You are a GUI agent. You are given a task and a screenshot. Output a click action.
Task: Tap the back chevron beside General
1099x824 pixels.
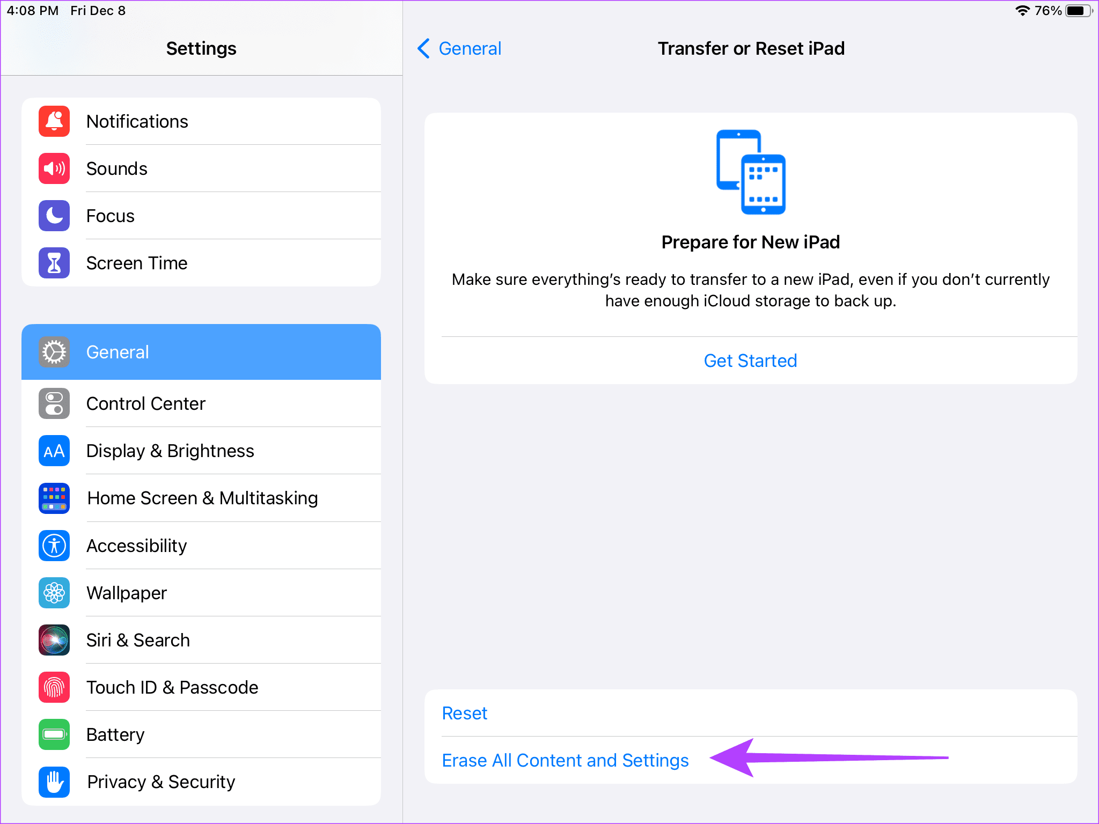[x=423, y=48]
